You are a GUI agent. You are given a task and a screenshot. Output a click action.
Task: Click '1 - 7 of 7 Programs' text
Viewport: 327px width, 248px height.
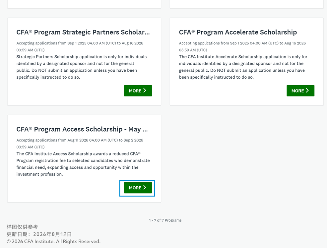[165, 220]
